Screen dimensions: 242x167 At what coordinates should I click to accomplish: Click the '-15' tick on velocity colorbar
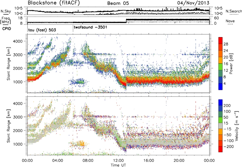point(227,129)
